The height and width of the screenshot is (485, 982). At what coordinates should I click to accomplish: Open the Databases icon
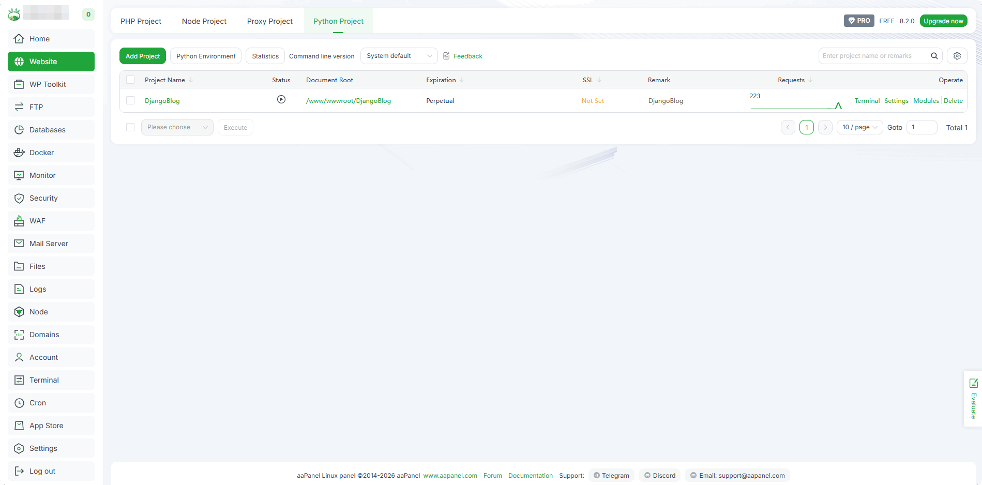tap(19, 130)
